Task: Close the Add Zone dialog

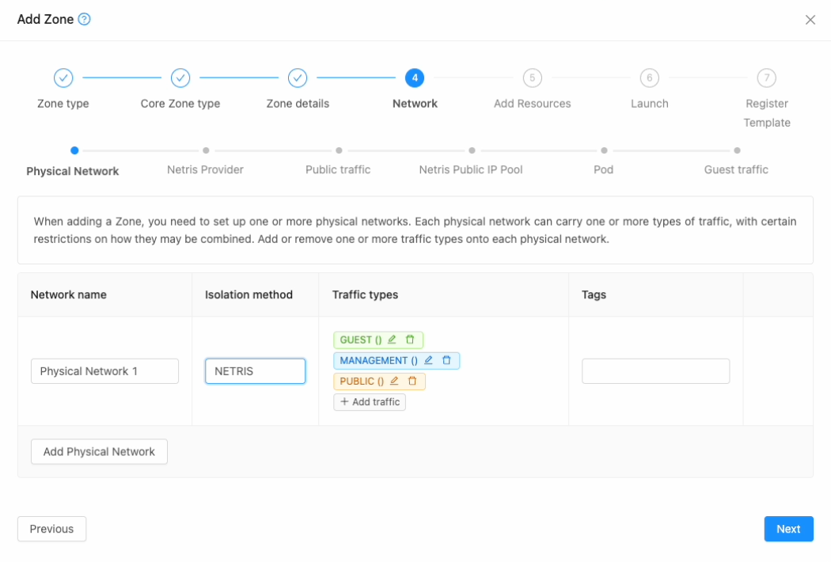Action: click(810, 20)
